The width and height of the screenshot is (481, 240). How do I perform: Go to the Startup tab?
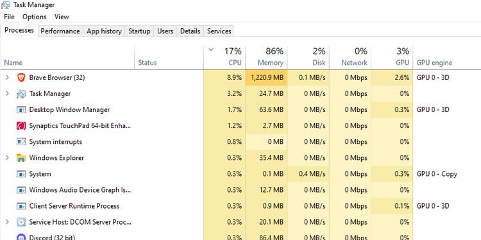tap(139, 31)
